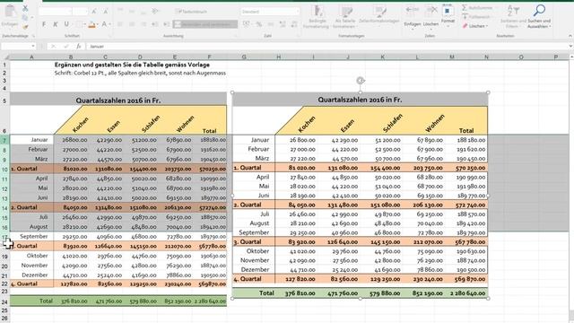Open the Löschen clear dropdown arrow
Image resolution: width=574 pixels, height=323 pixels.
[487, 26]
